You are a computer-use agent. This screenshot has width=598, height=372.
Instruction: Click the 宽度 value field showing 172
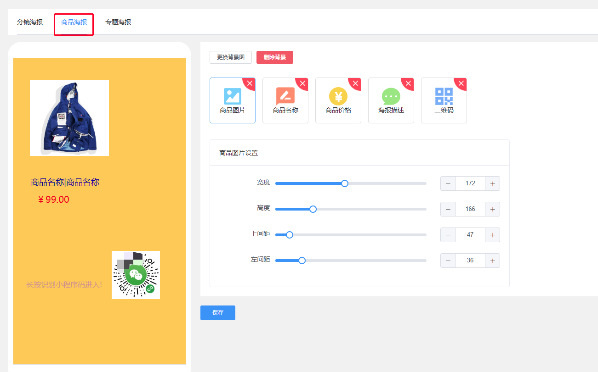(x=470, y=183)
